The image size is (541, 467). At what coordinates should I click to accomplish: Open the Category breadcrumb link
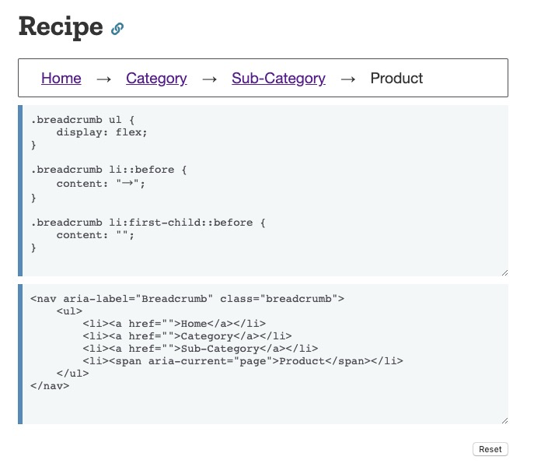point(156,79)
